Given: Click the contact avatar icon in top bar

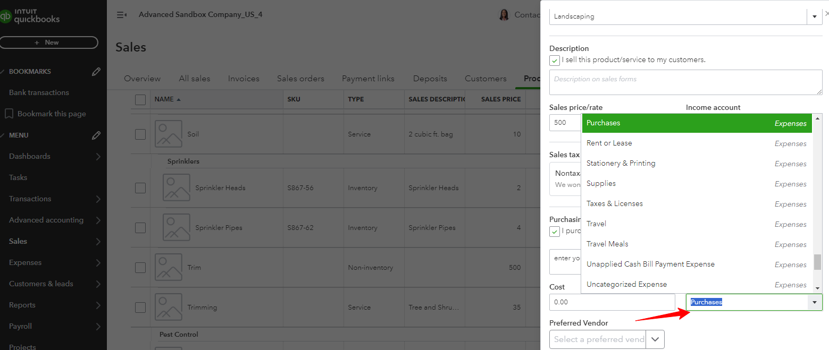Looking at the screenshot, I should pos(504,14).
